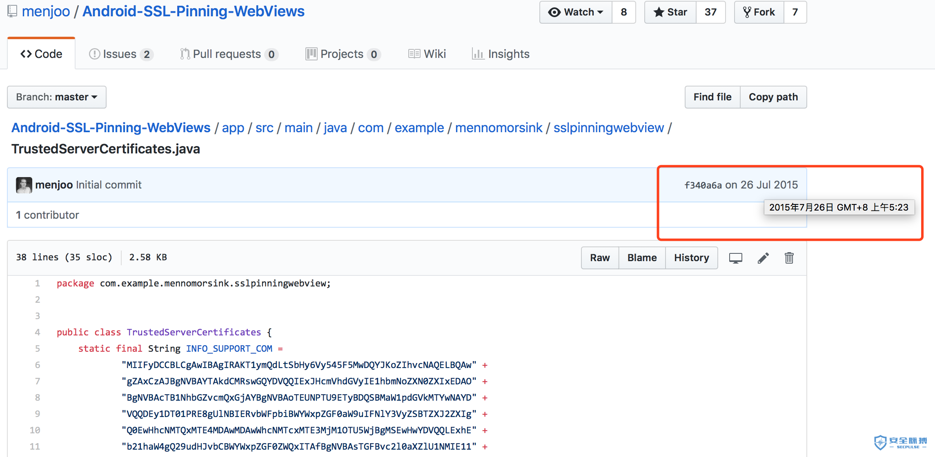Go to Android-SSL-Pinning-WebViews breadcrumb root
The height and width of the screenshot is (457, 935).
[x=111, y=128]
